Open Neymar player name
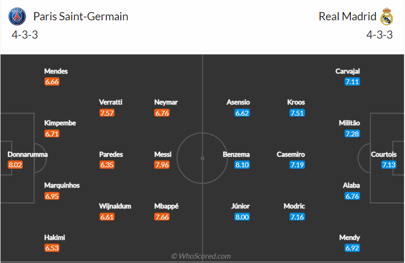The width and height of the screenshot is (405, 263). pyautogui.click(x=166, y=102)
